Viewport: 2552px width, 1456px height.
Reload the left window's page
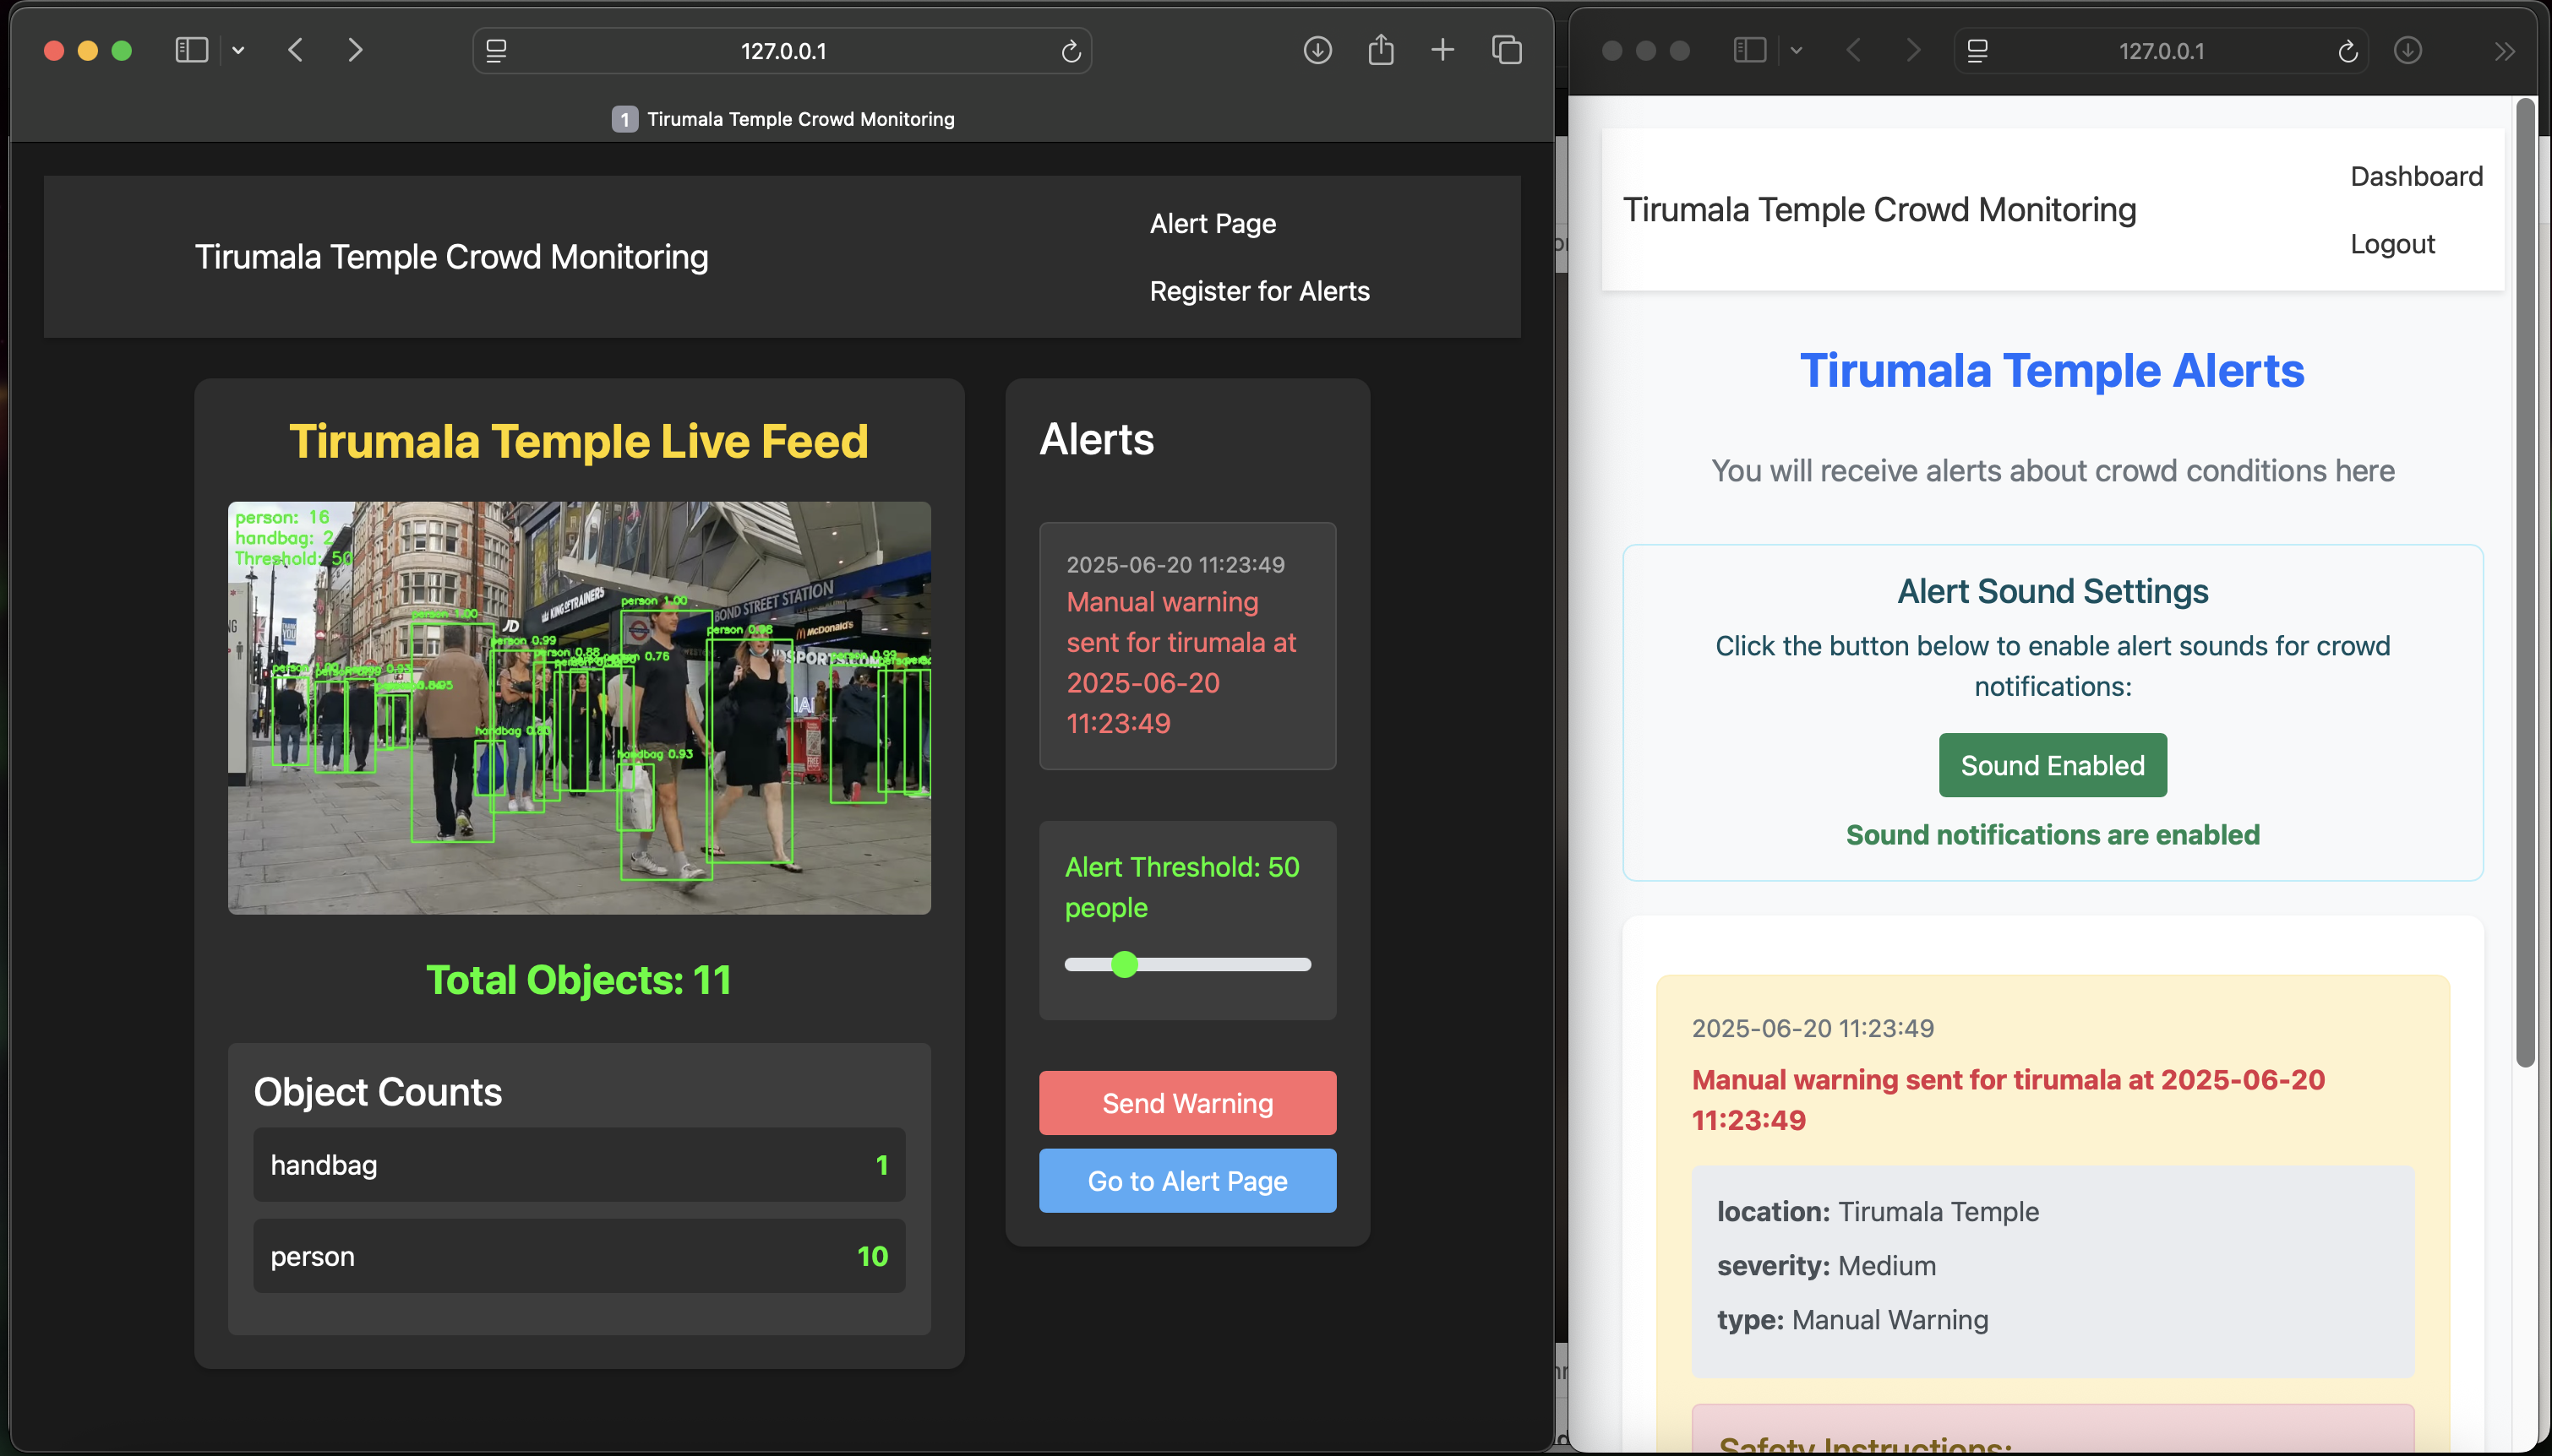(x=1071, y=51)
